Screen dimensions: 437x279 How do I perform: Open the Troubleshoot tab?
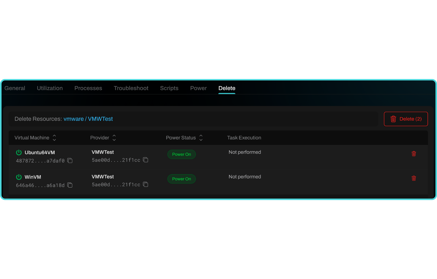tap(131, 88)
